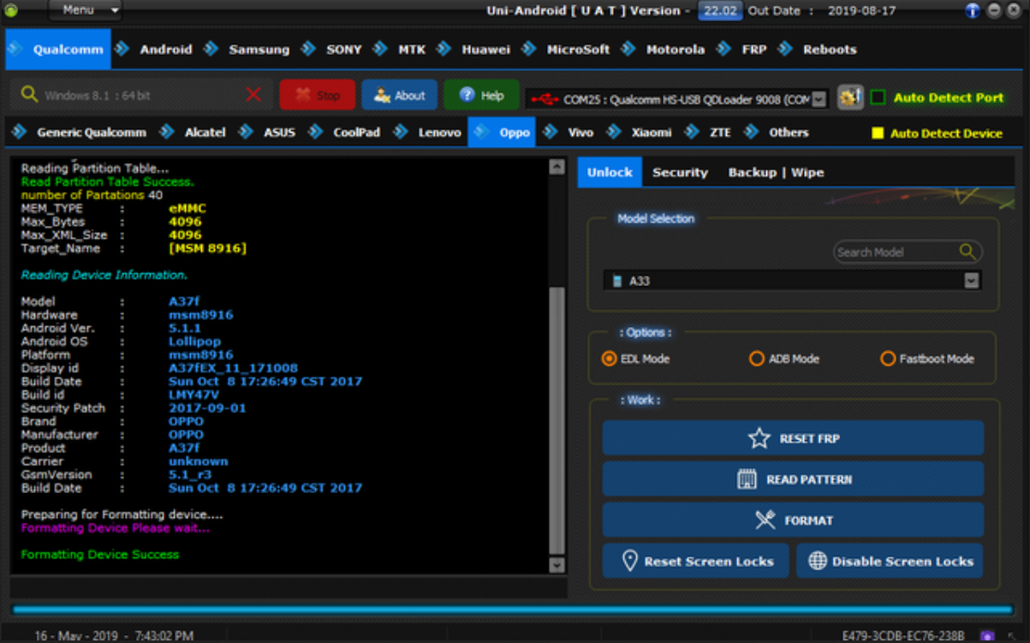The image size is (1030, 643).
Task: Switch to the Huawei tab
Action: point(485,50)
